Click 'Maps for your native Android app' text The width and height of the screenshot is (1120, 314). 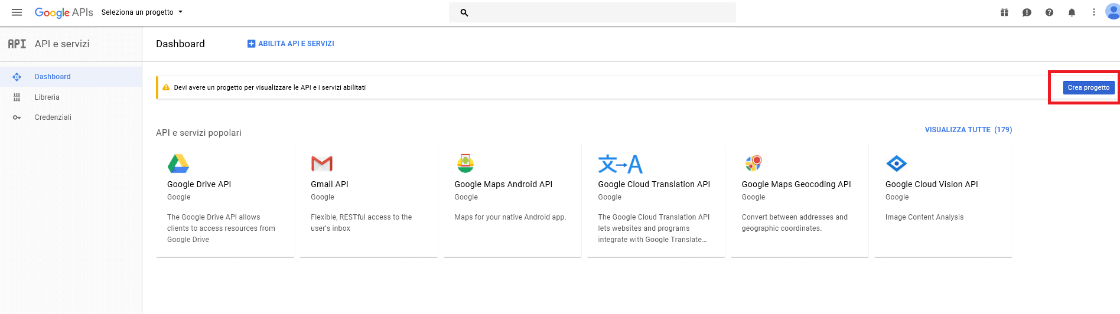pos(510,217)
